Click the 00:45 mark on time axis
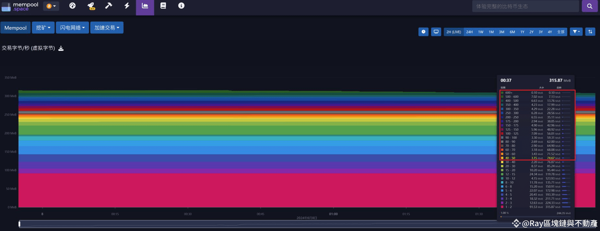 click(261, 214)
